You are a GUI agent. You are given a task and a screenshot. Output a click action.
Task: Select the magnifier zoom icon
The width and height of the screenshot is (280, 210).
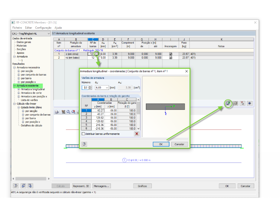(68, 112)
